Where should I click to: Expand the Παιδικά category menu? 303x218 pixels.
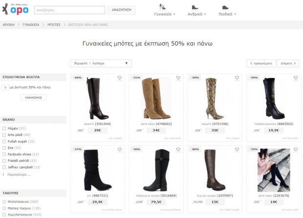point(227,14)
